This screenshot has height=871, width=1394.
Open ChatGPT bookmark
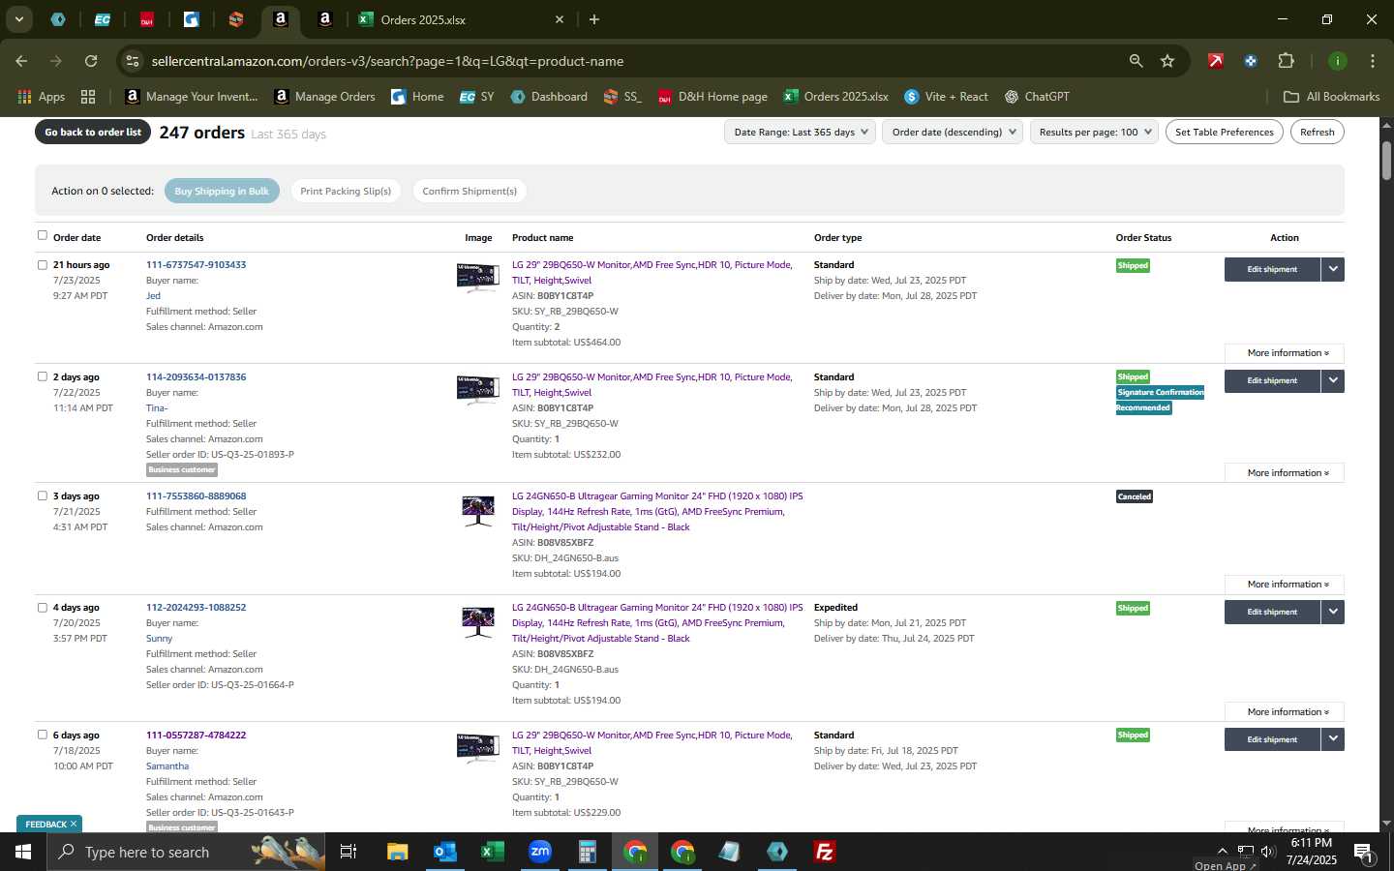[1037, 97]
